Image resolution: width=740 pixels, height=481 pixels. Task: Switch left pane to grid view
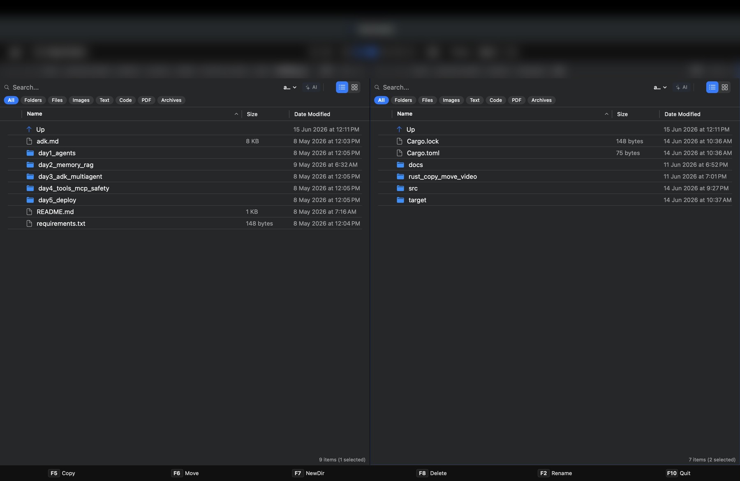(354, 87)
